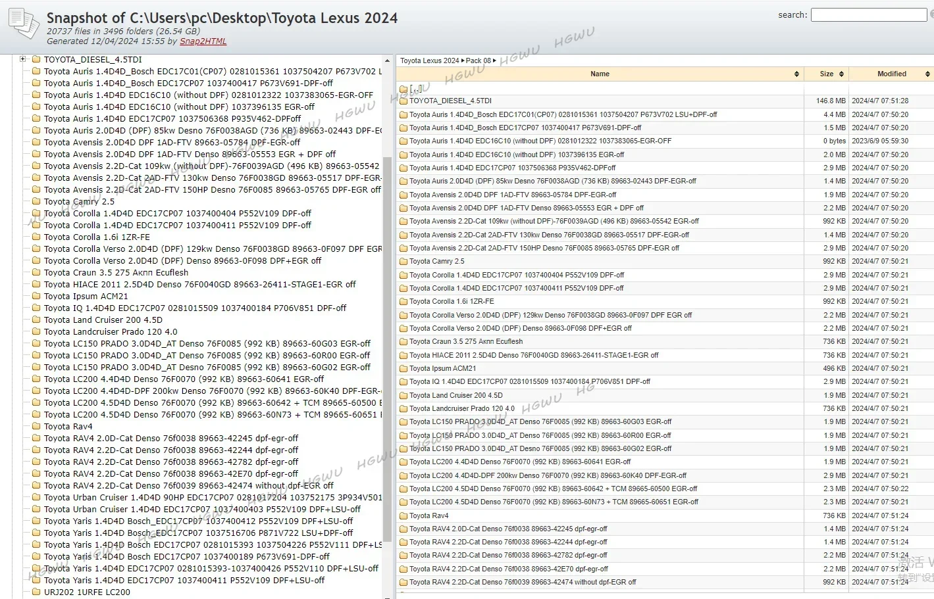934x599 pixels.
Task: Click folder icon of Toyota IQ 1.4D4D row in list
Action: 403,382
